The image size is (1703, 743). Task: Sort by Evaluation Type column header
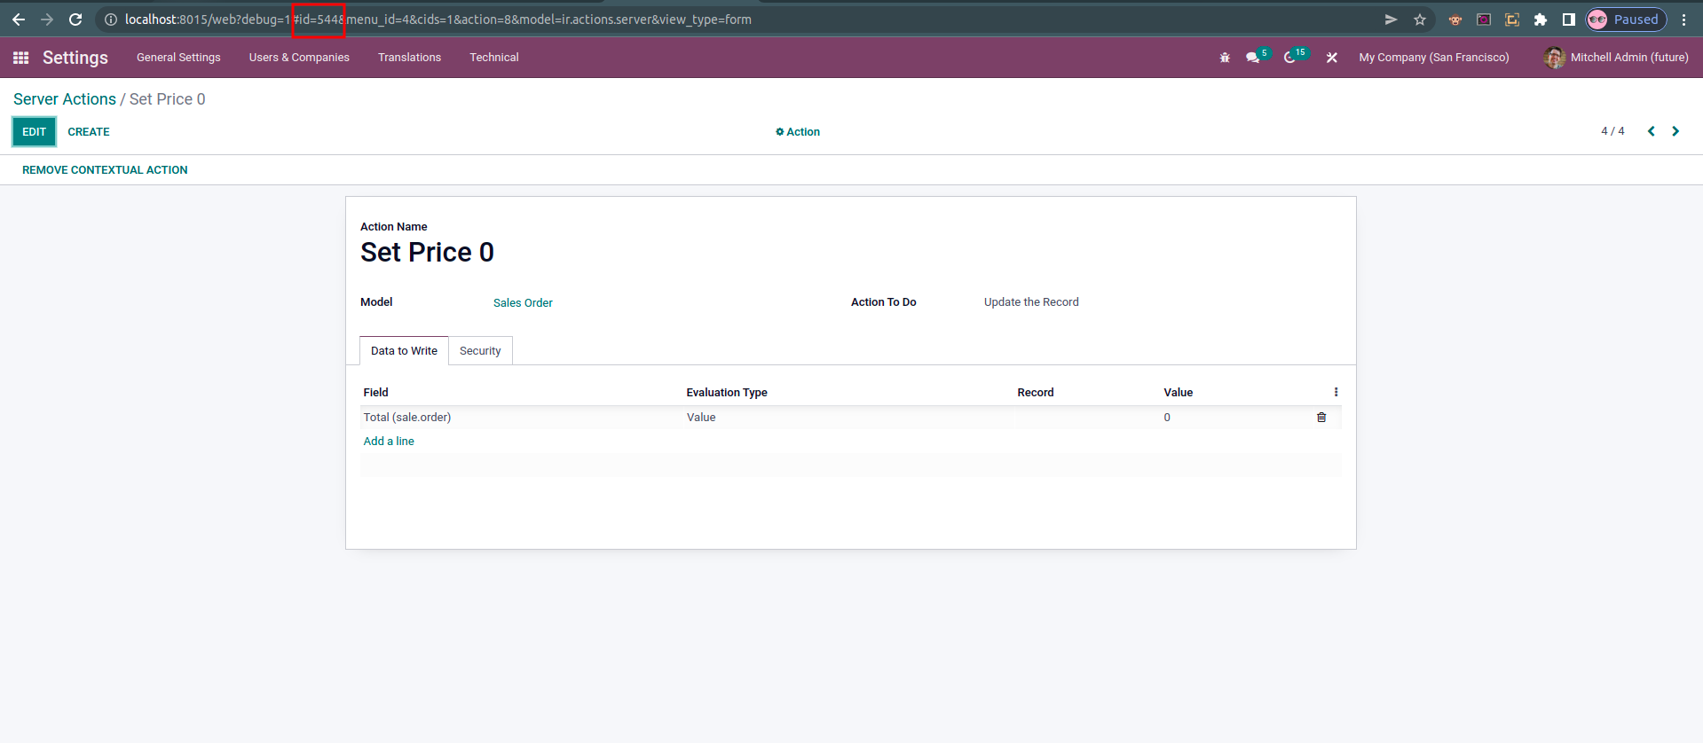point(727,393)
